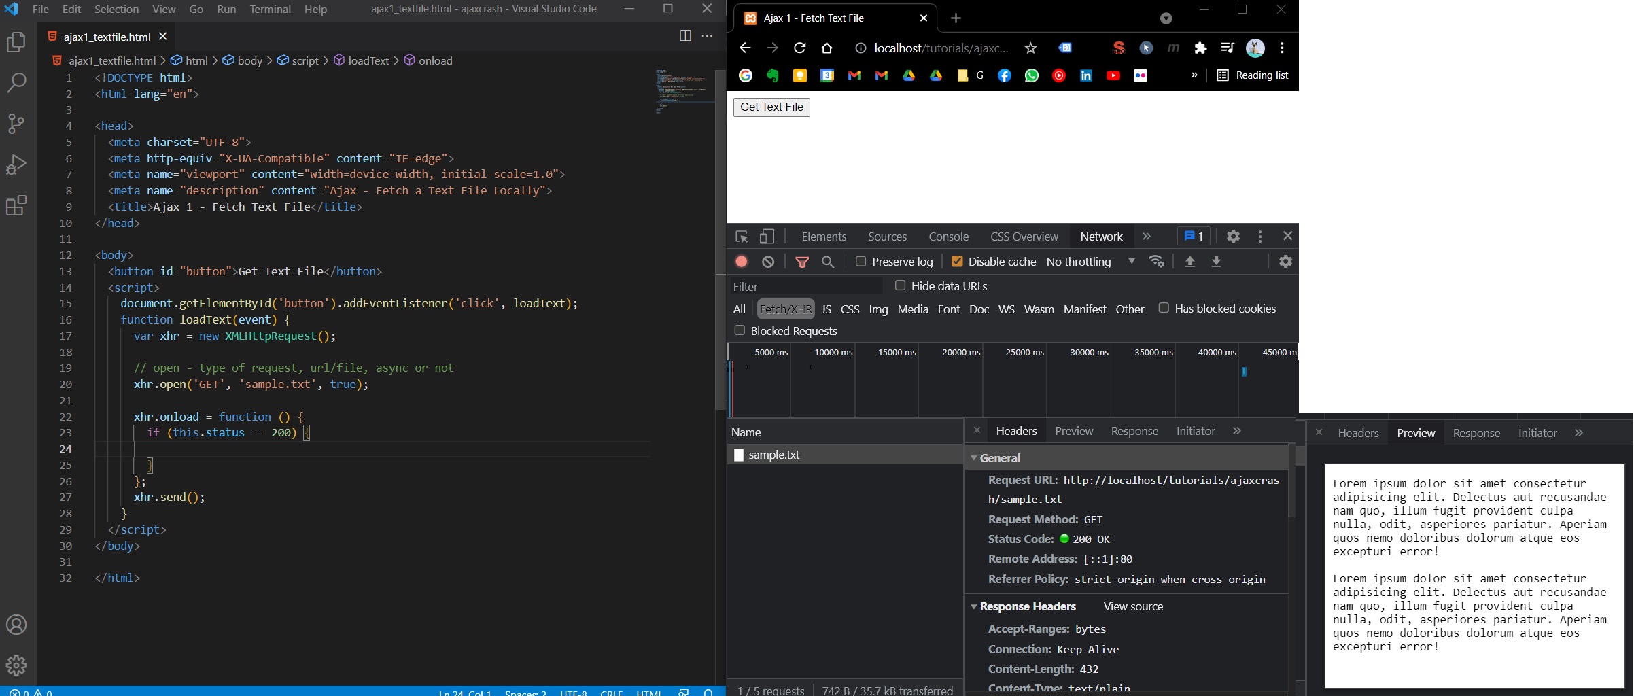
Task: Open the YouTube bookmark
Action: coord(1113,75)
